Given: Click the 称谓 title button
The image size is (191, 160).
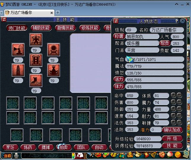Looking at the screenshot, I should click(119, 36).
